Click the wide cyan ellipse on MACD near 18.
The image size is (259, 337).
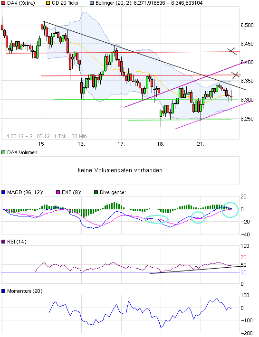(157, 219)
